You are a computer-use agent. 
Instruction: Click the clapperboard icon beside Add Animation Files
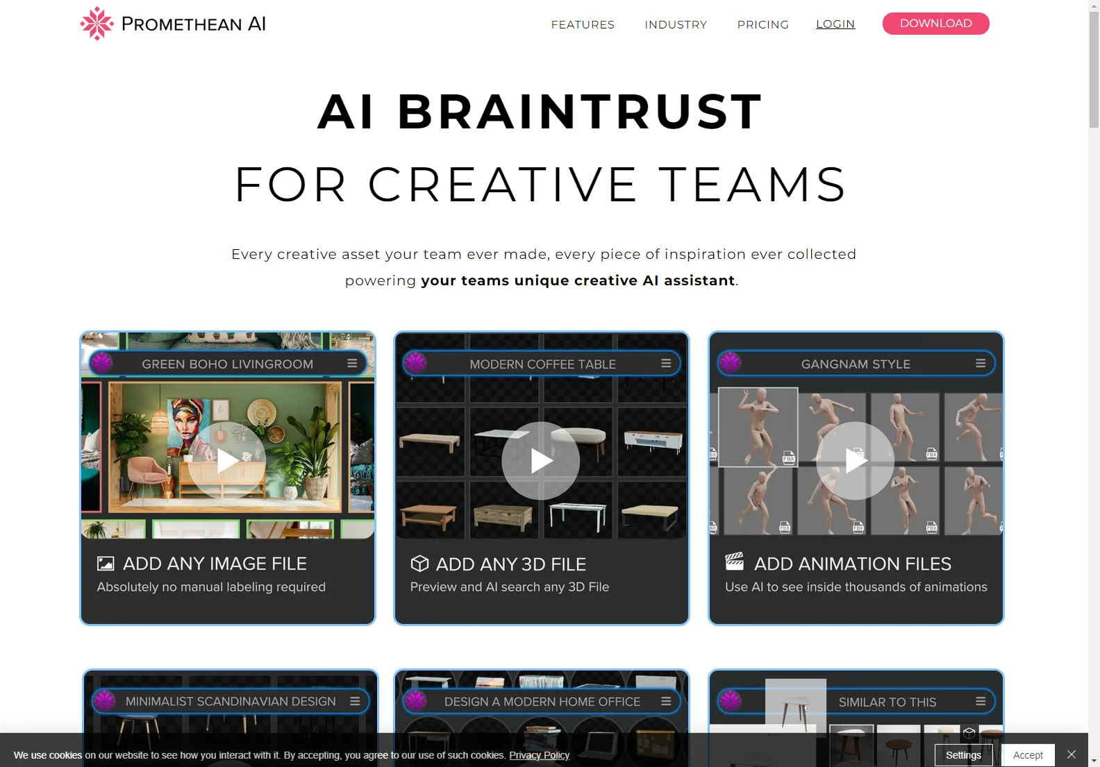tap(734, 561)
